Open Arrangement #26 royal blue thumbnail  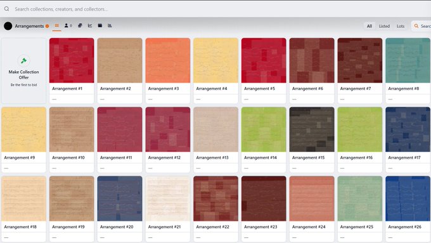408,199
